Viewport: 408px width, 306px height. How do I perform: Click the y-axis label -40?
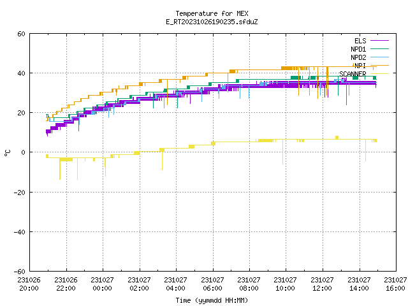click(20, 232)
